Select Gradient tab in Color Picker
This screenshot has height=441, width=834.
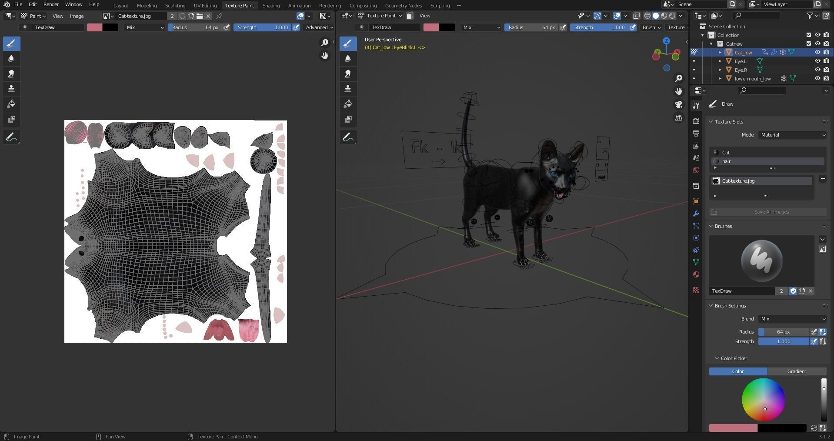[x=797, y=371]
